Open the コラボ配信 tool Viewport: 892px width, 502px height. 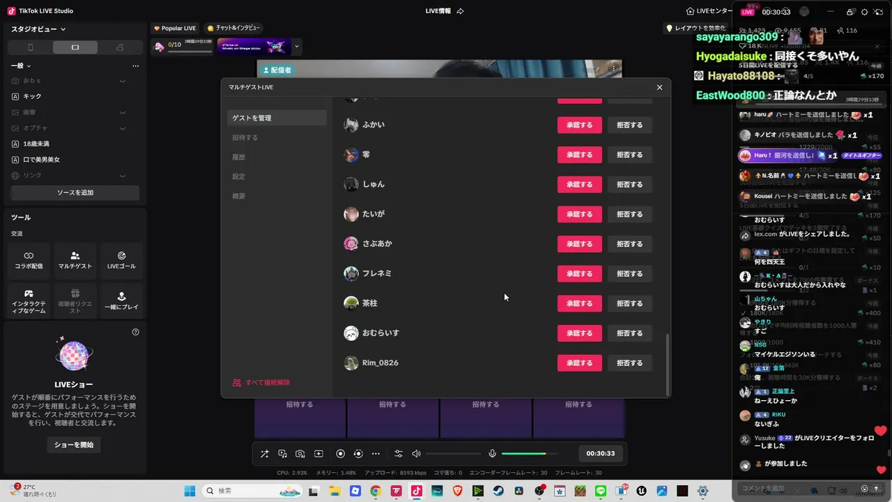tap(29, 261)
